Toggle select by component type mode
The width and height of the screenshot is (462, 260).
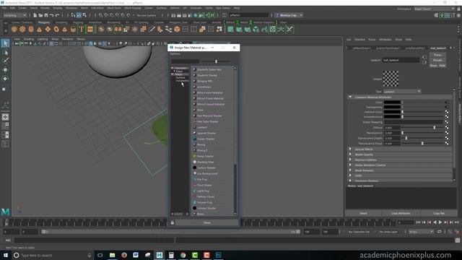click(84, 15)
